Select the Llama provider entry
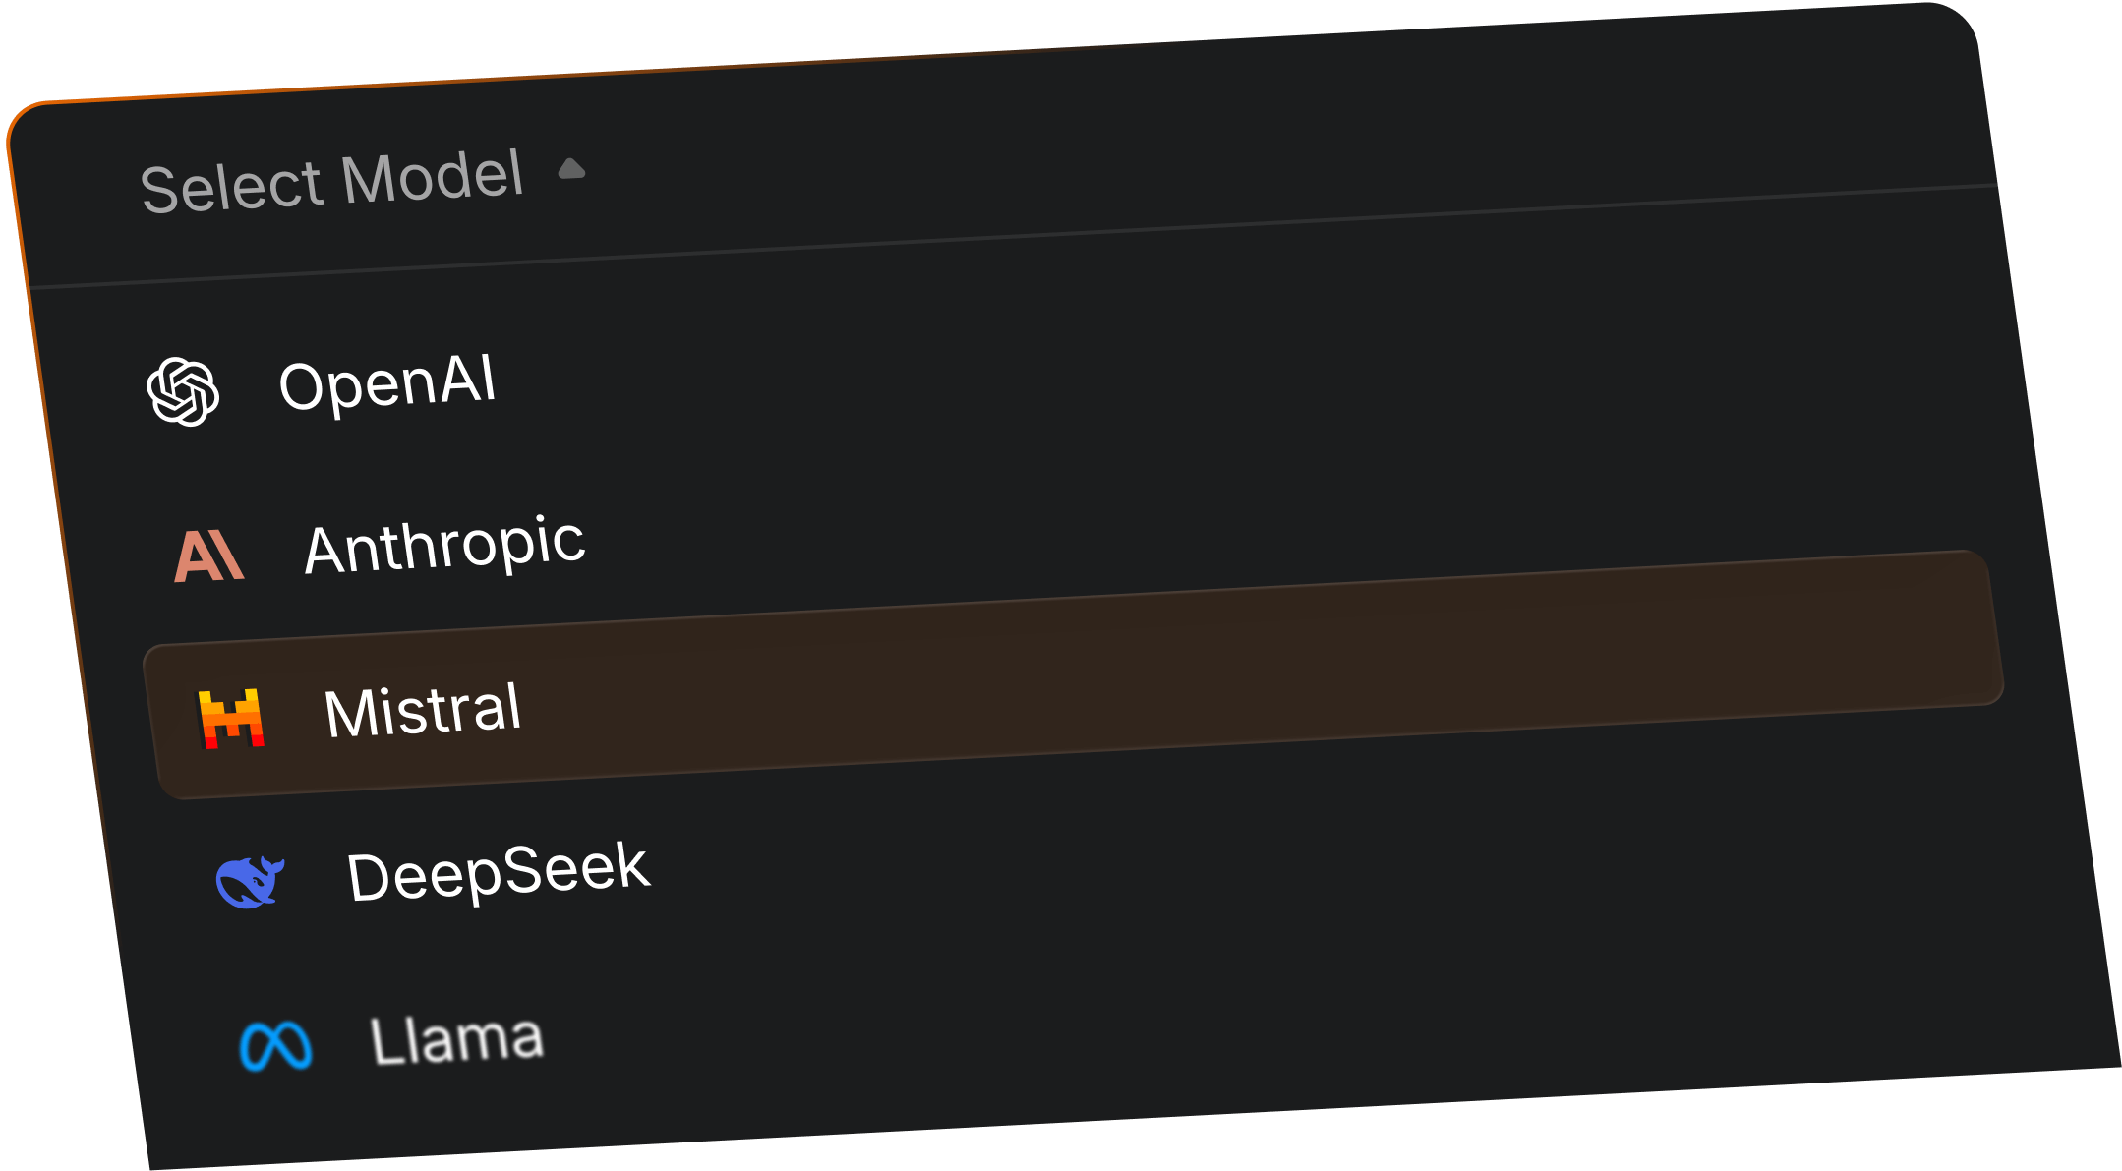The image size is (2122, 1171). point(457,1033)
